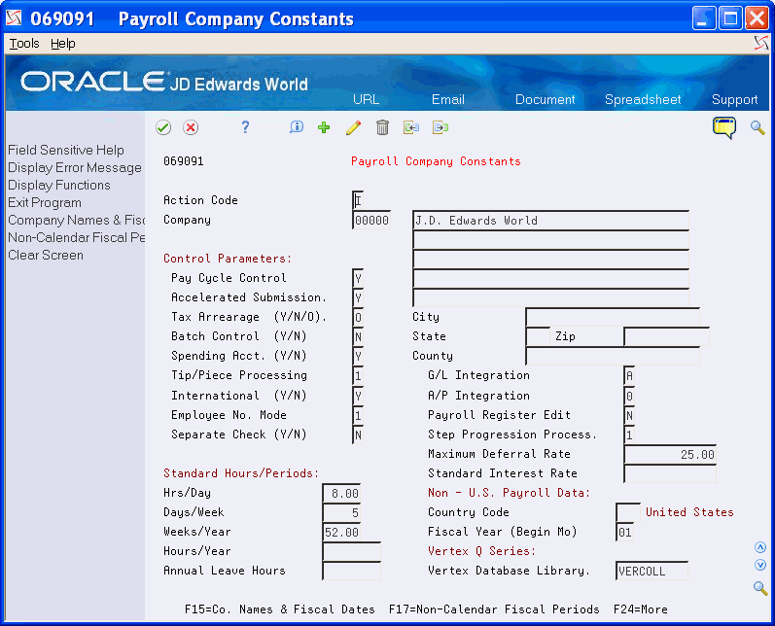Open the Help menu

pos(63,44)
